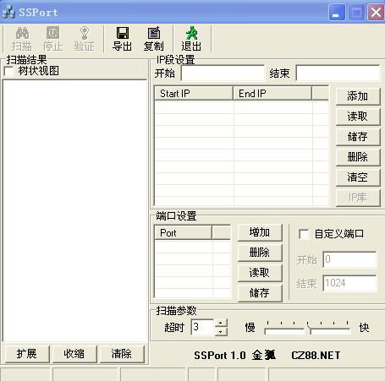
Task: Click the IP库 button
Action: pyautogui.click(x=358, y=198)
